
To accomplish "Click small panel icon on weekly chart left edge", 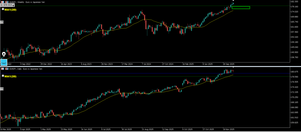I will 2,22.
